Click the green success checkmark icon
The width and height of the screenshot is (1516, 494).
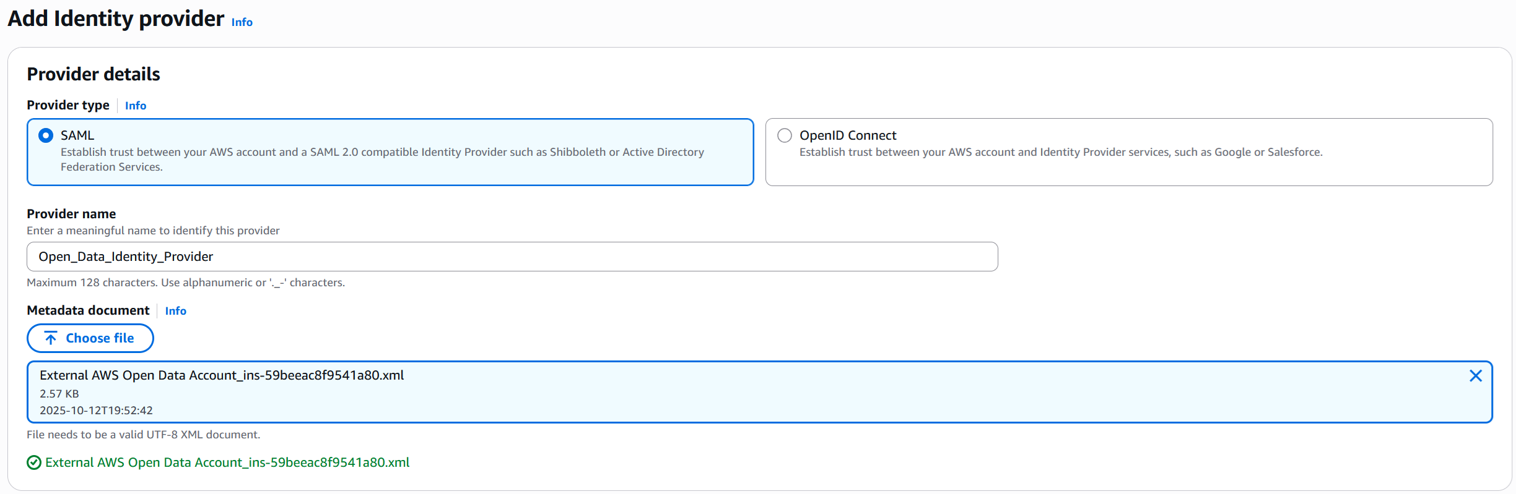tap(34, 462)
